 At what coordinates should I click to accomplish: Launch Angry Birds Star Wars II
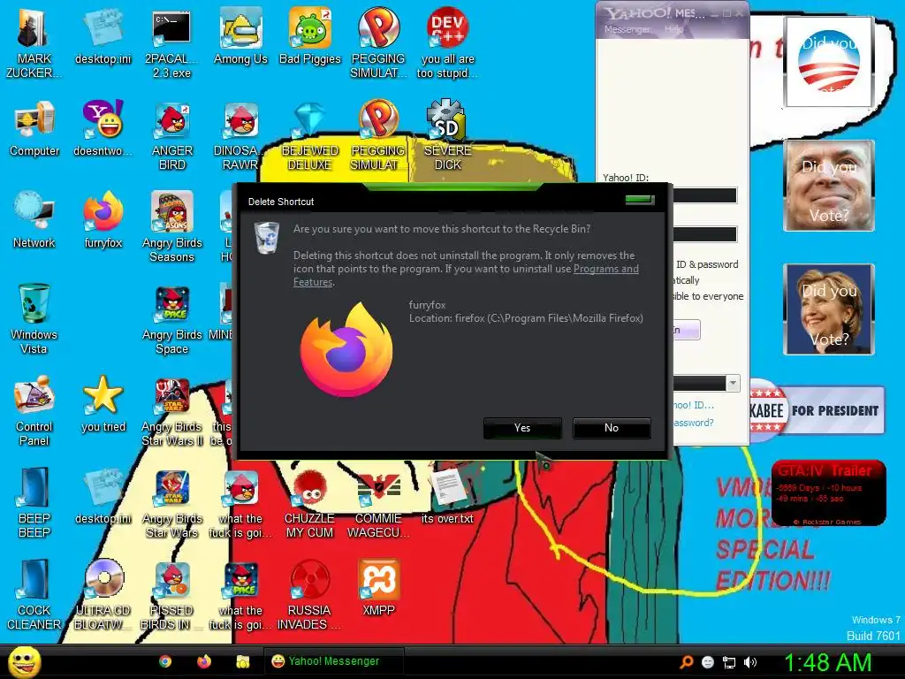tap(171, 410)
